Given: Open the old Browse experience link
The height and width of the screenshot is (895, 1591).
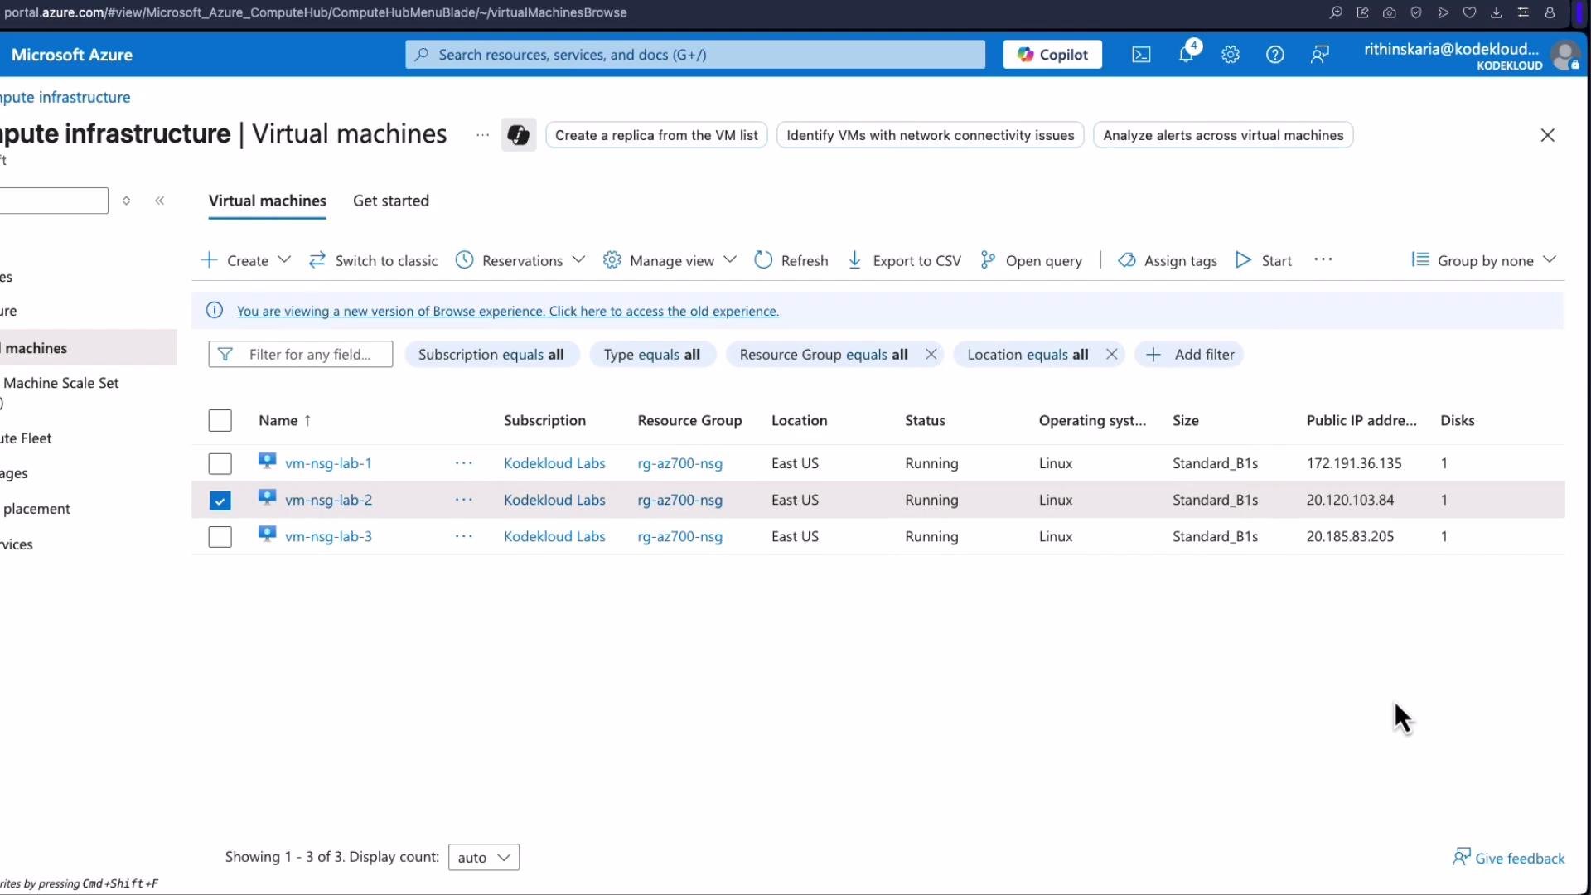Looking at the screenshot, I should 508,311.
